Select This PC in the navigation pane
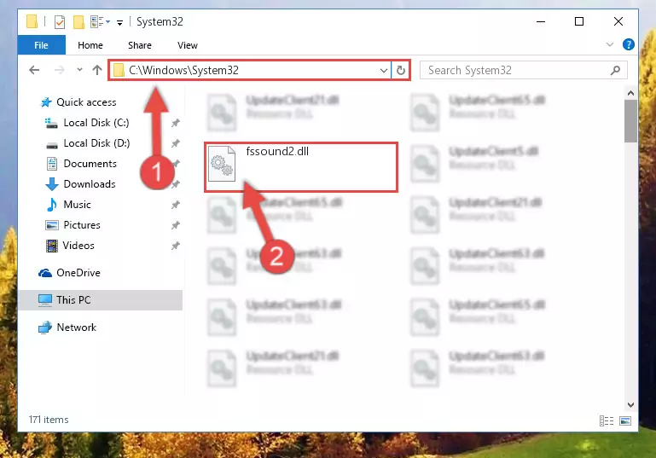Screen dimensions: 656x458 click(x=73, y=300)
